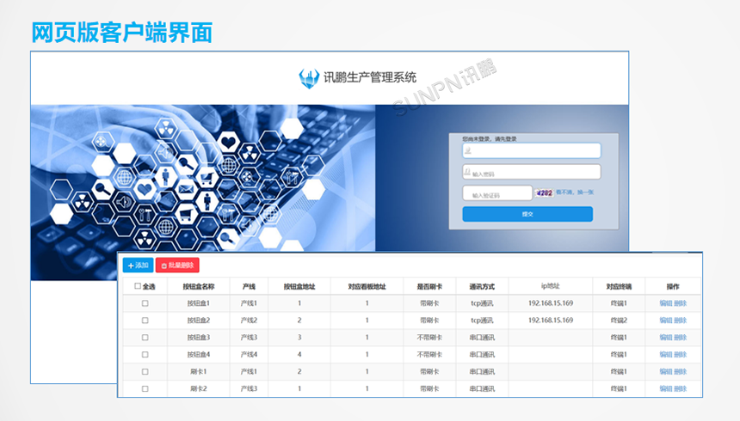Select the 刷卡2 name cell
This screenshot has height=421, width=740.
tap(199, 388)
